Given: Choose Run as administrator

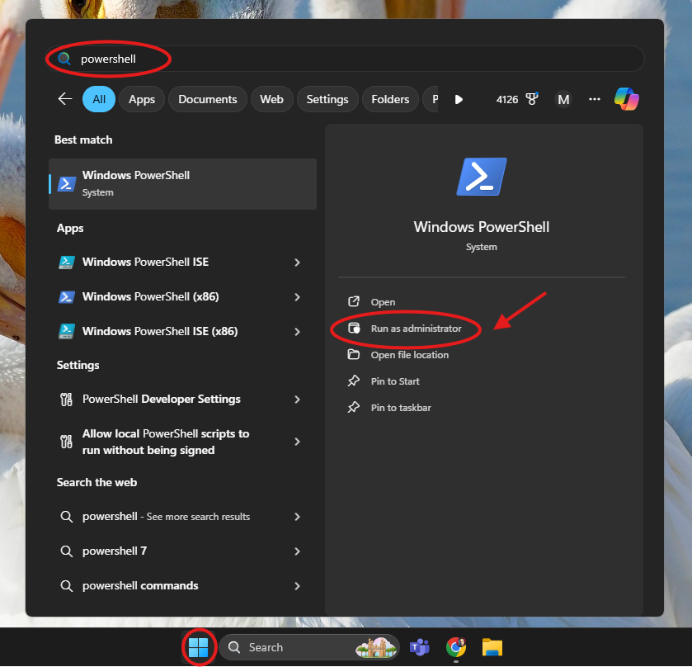Looking at the screenshot, I should pyautogui.click(x=416, y=329).
